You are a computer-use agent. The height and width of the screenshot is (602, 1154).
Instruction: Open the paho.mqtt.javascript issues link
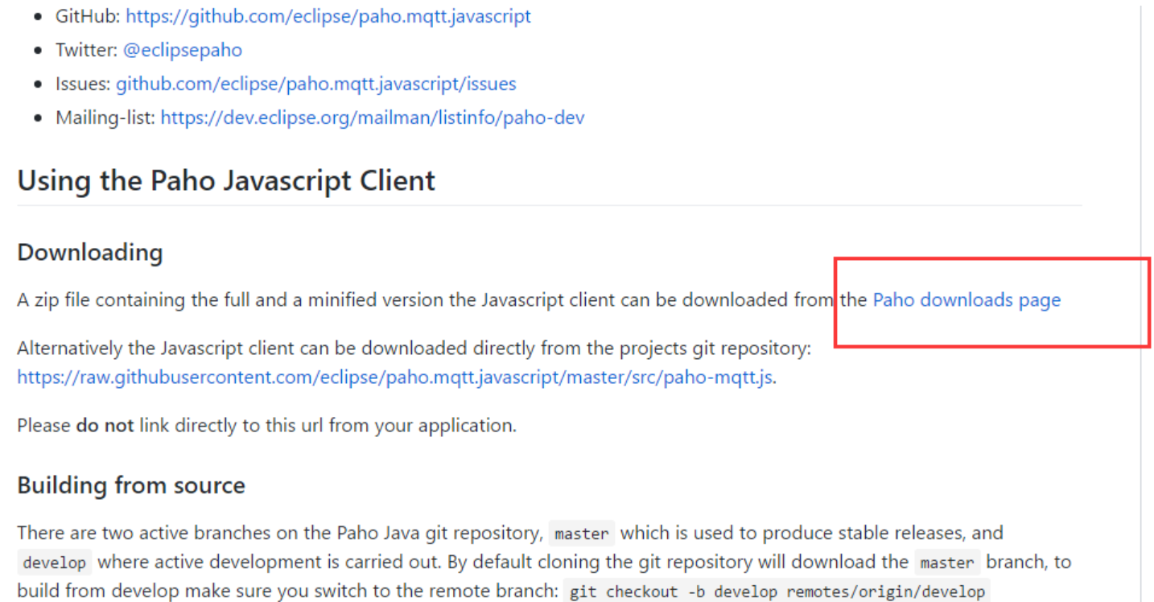coord(315,84)
